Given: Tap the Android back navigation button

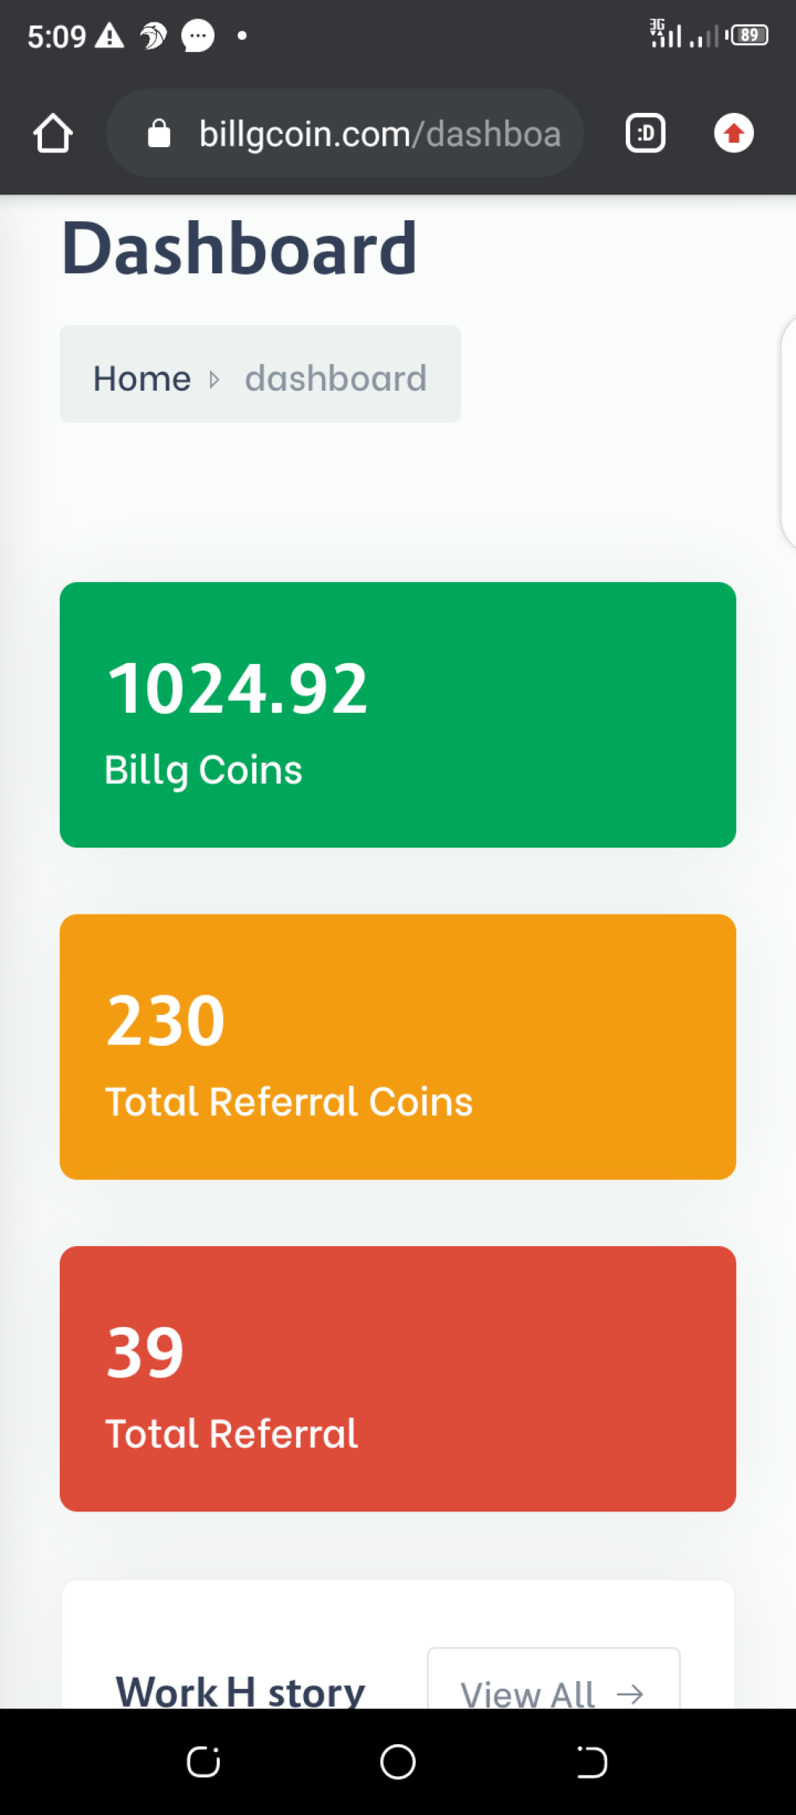Looking at the screenshot, I should coord(592,1761).
